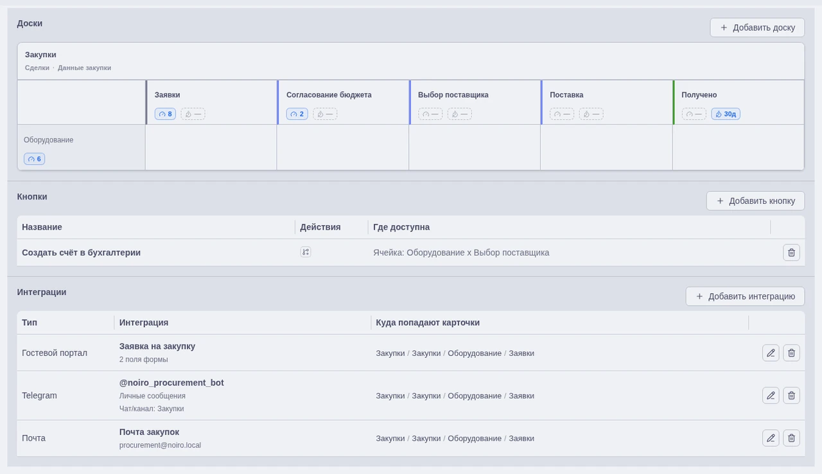The image size is (822, 474).
Task: Select the Оборудование swimlane label
Action: coord(49,140)
